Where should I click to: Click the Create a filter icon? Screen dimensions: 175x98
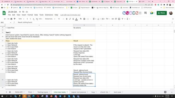click(x=122, y=19)
